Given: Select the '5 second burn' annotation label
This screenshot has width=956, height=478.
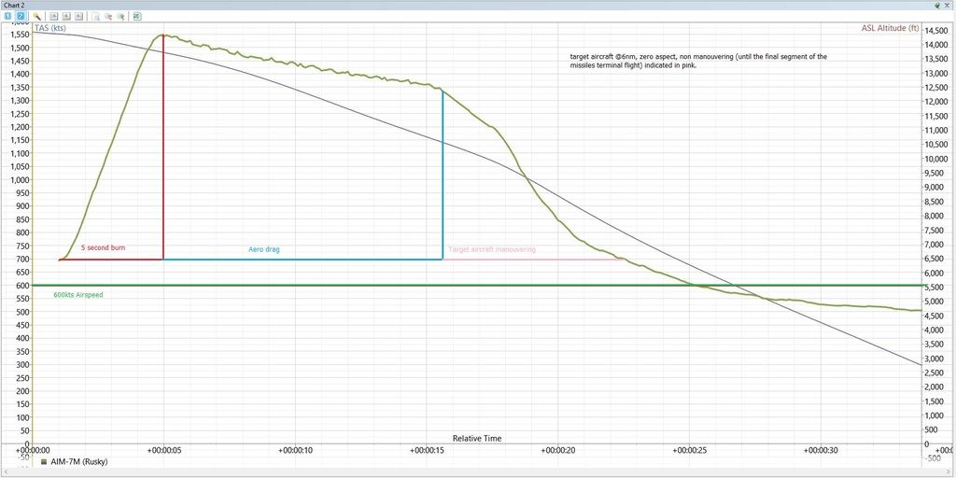Looking at the screenshot, I should 103,248.
